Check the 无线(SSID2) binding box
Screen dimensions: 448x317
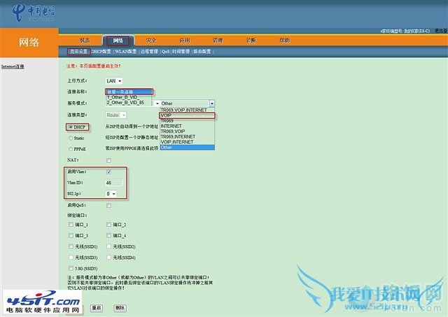click(109, 246)
